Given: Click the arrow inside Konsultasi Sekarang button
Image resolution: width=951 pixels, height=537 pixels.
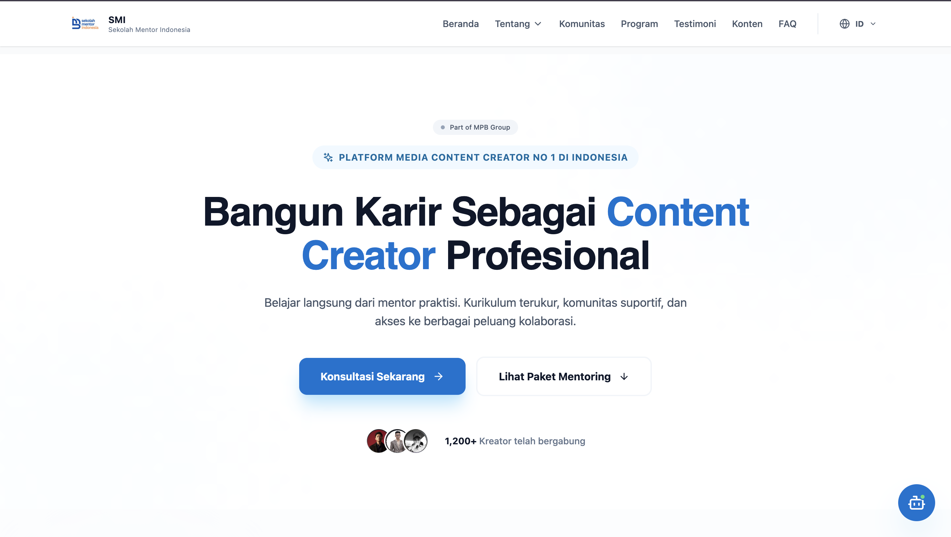Looking at the screenshot, I should pyautogui.click(x=439, y=377).
